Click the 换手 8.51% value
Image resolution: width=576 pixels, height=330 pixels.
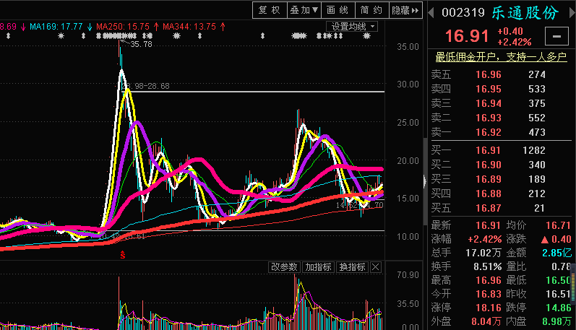click(x=488, y=266)
